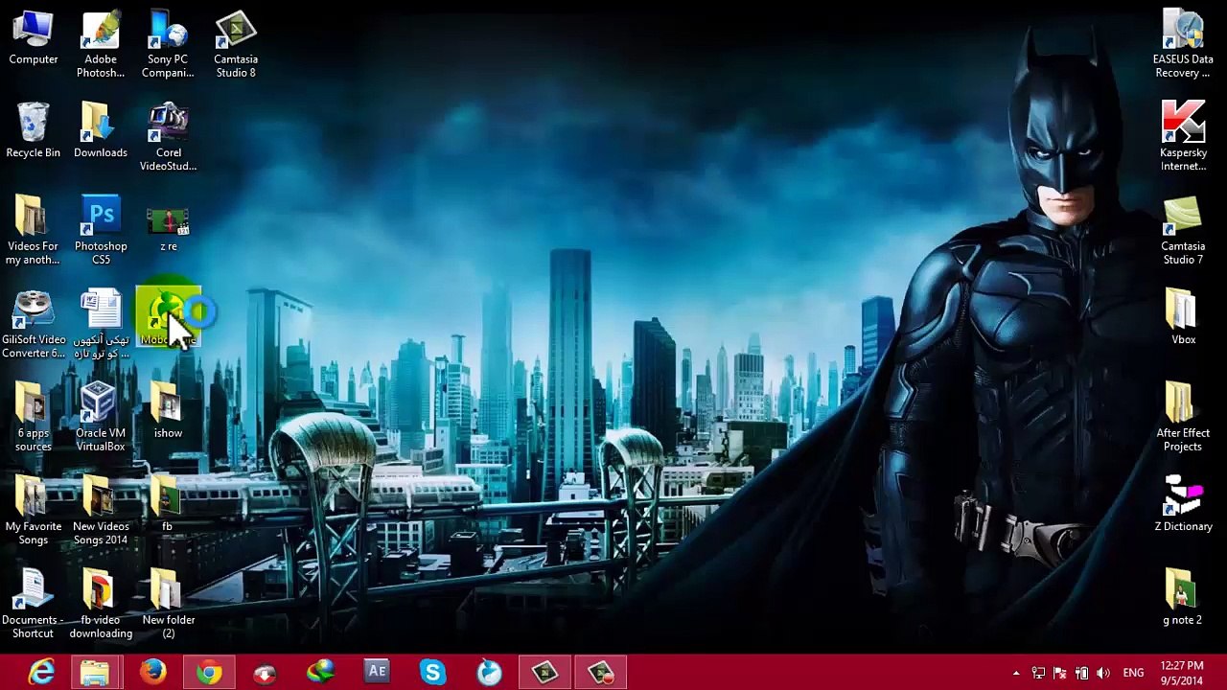Select the Z Dictionary shortcut
Viewport: 1227px width, 690px height.
tap(1183, 505)
